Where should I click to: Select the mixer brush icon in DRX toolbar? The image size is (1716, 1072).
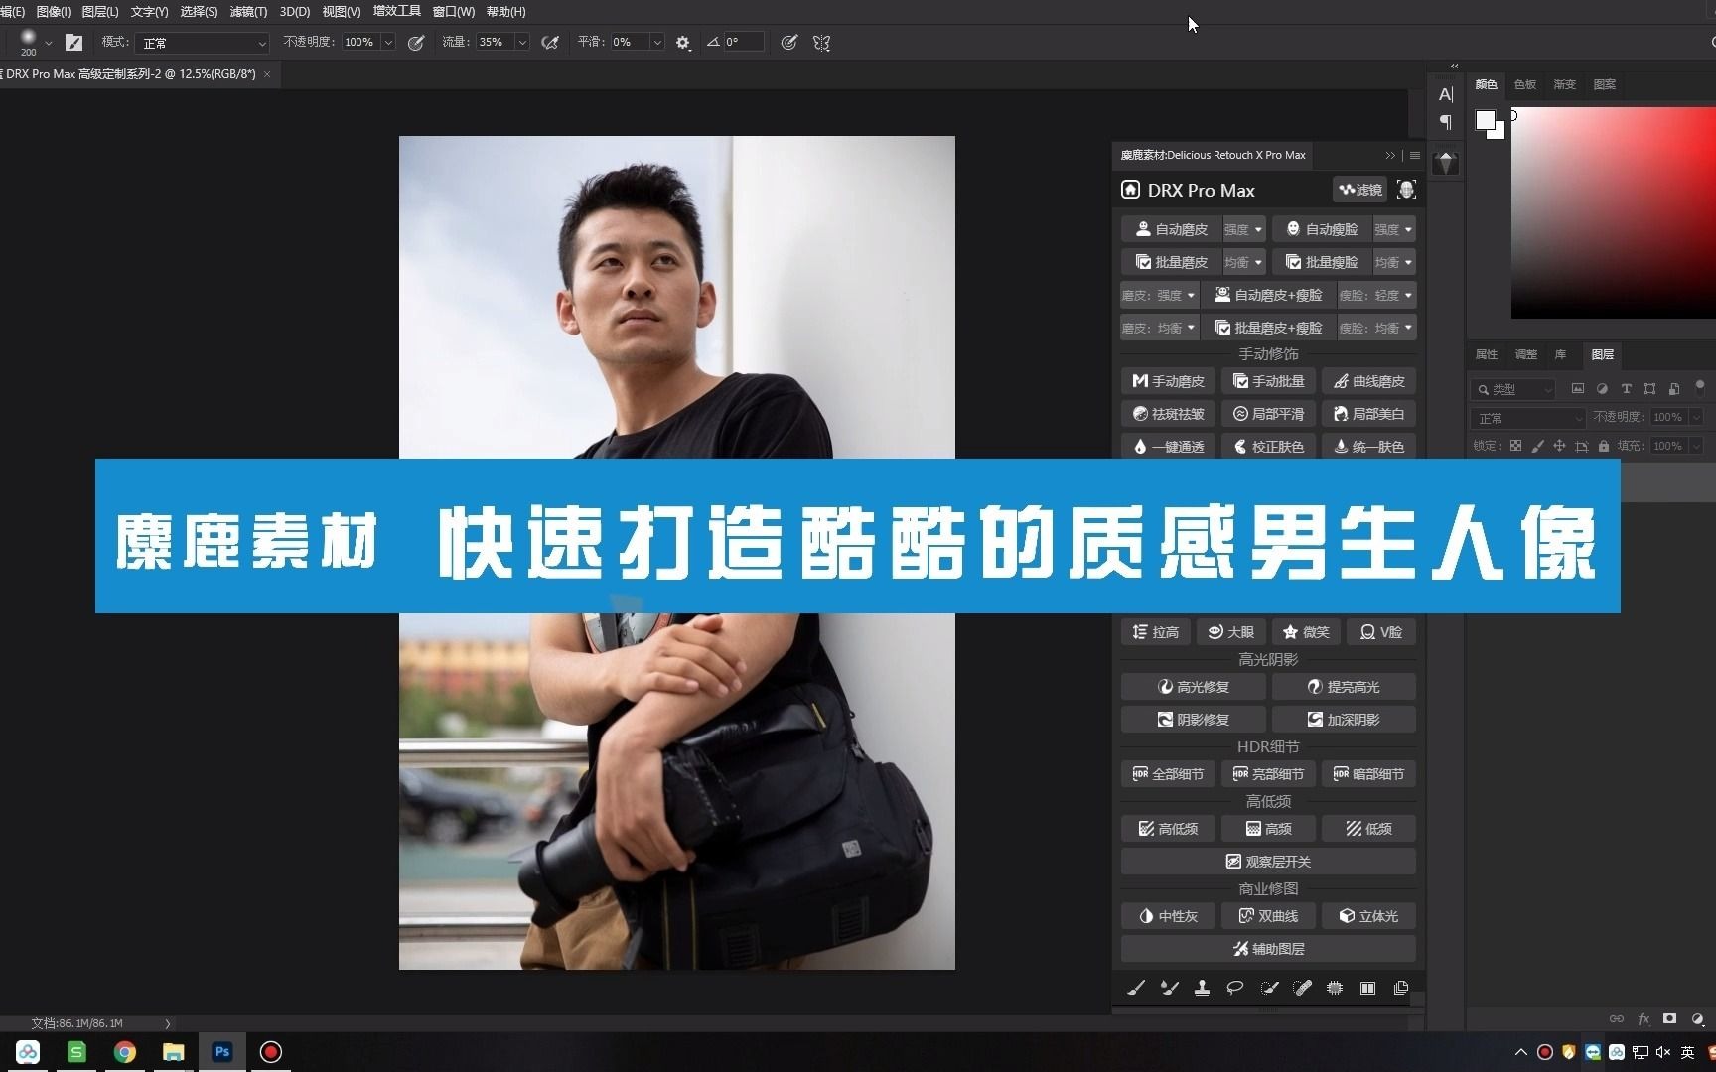point(1169,988)
